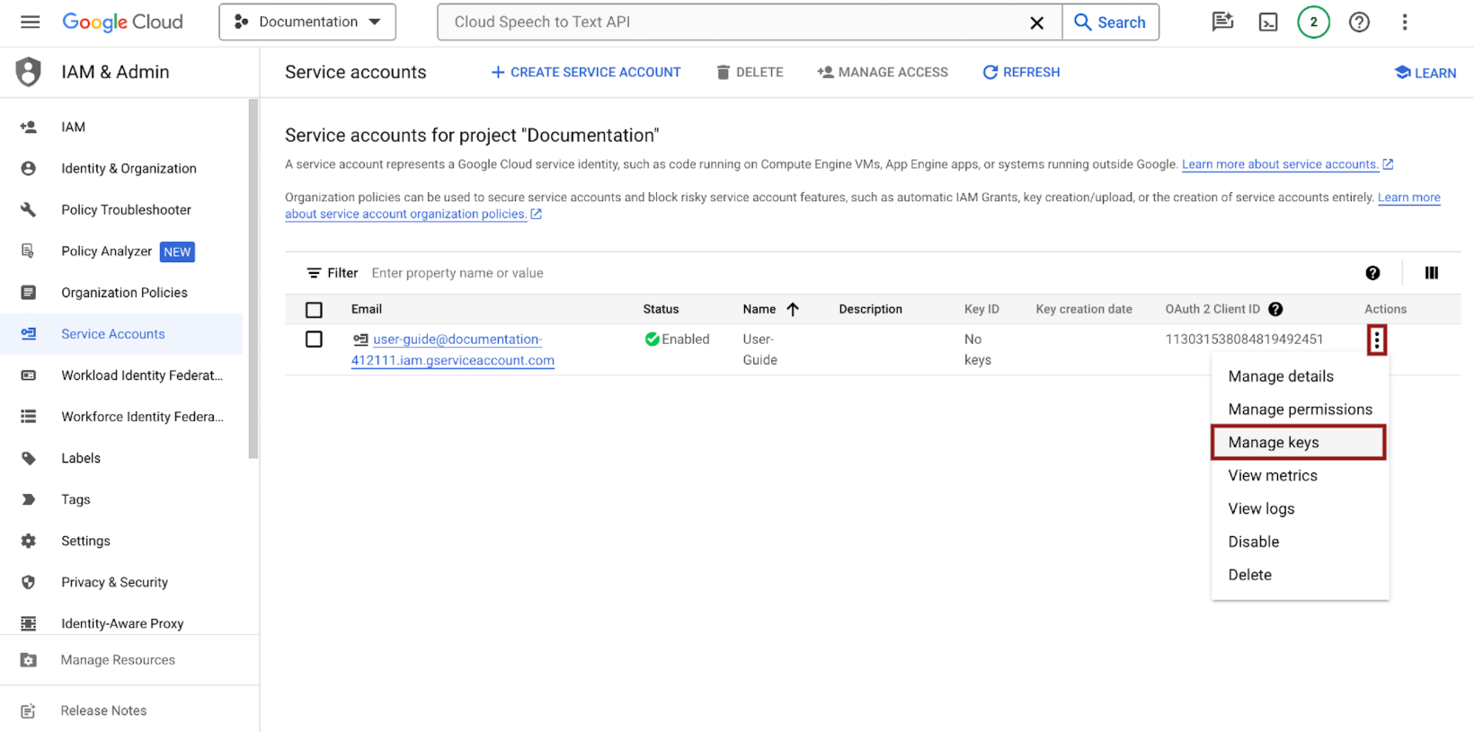1474x732 pixels.
Task: Open the hamburger navigation menu
Action: click(30, 22)
